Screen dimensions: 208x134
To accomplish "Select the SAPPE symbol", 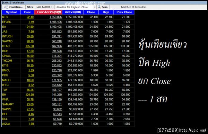I will (x=7, y=109).
